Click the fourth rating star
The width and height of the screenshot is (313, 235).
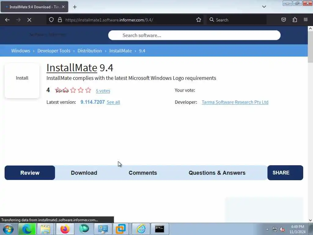[81, 90]
